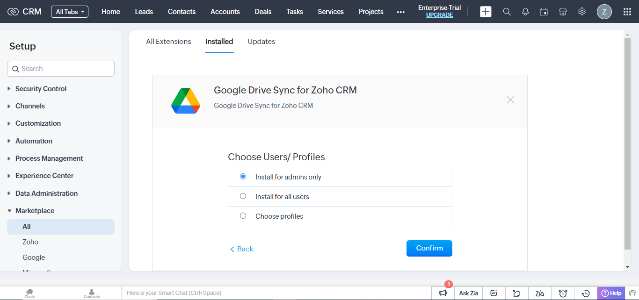Go to the Deals module

point(263,12)
